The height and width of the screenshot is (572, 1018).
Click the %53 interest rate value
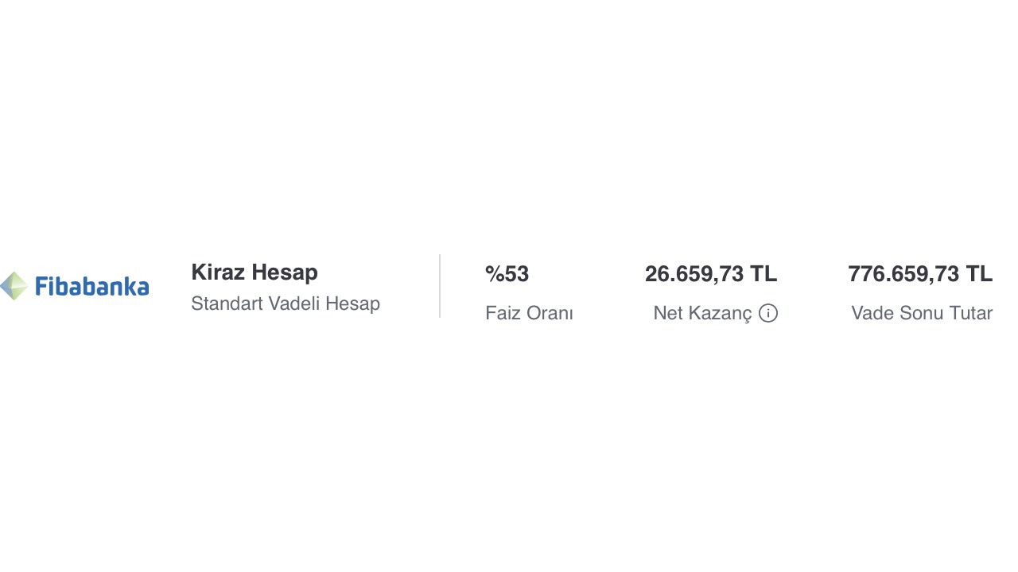pyautogui.click(x=507, y=274)
